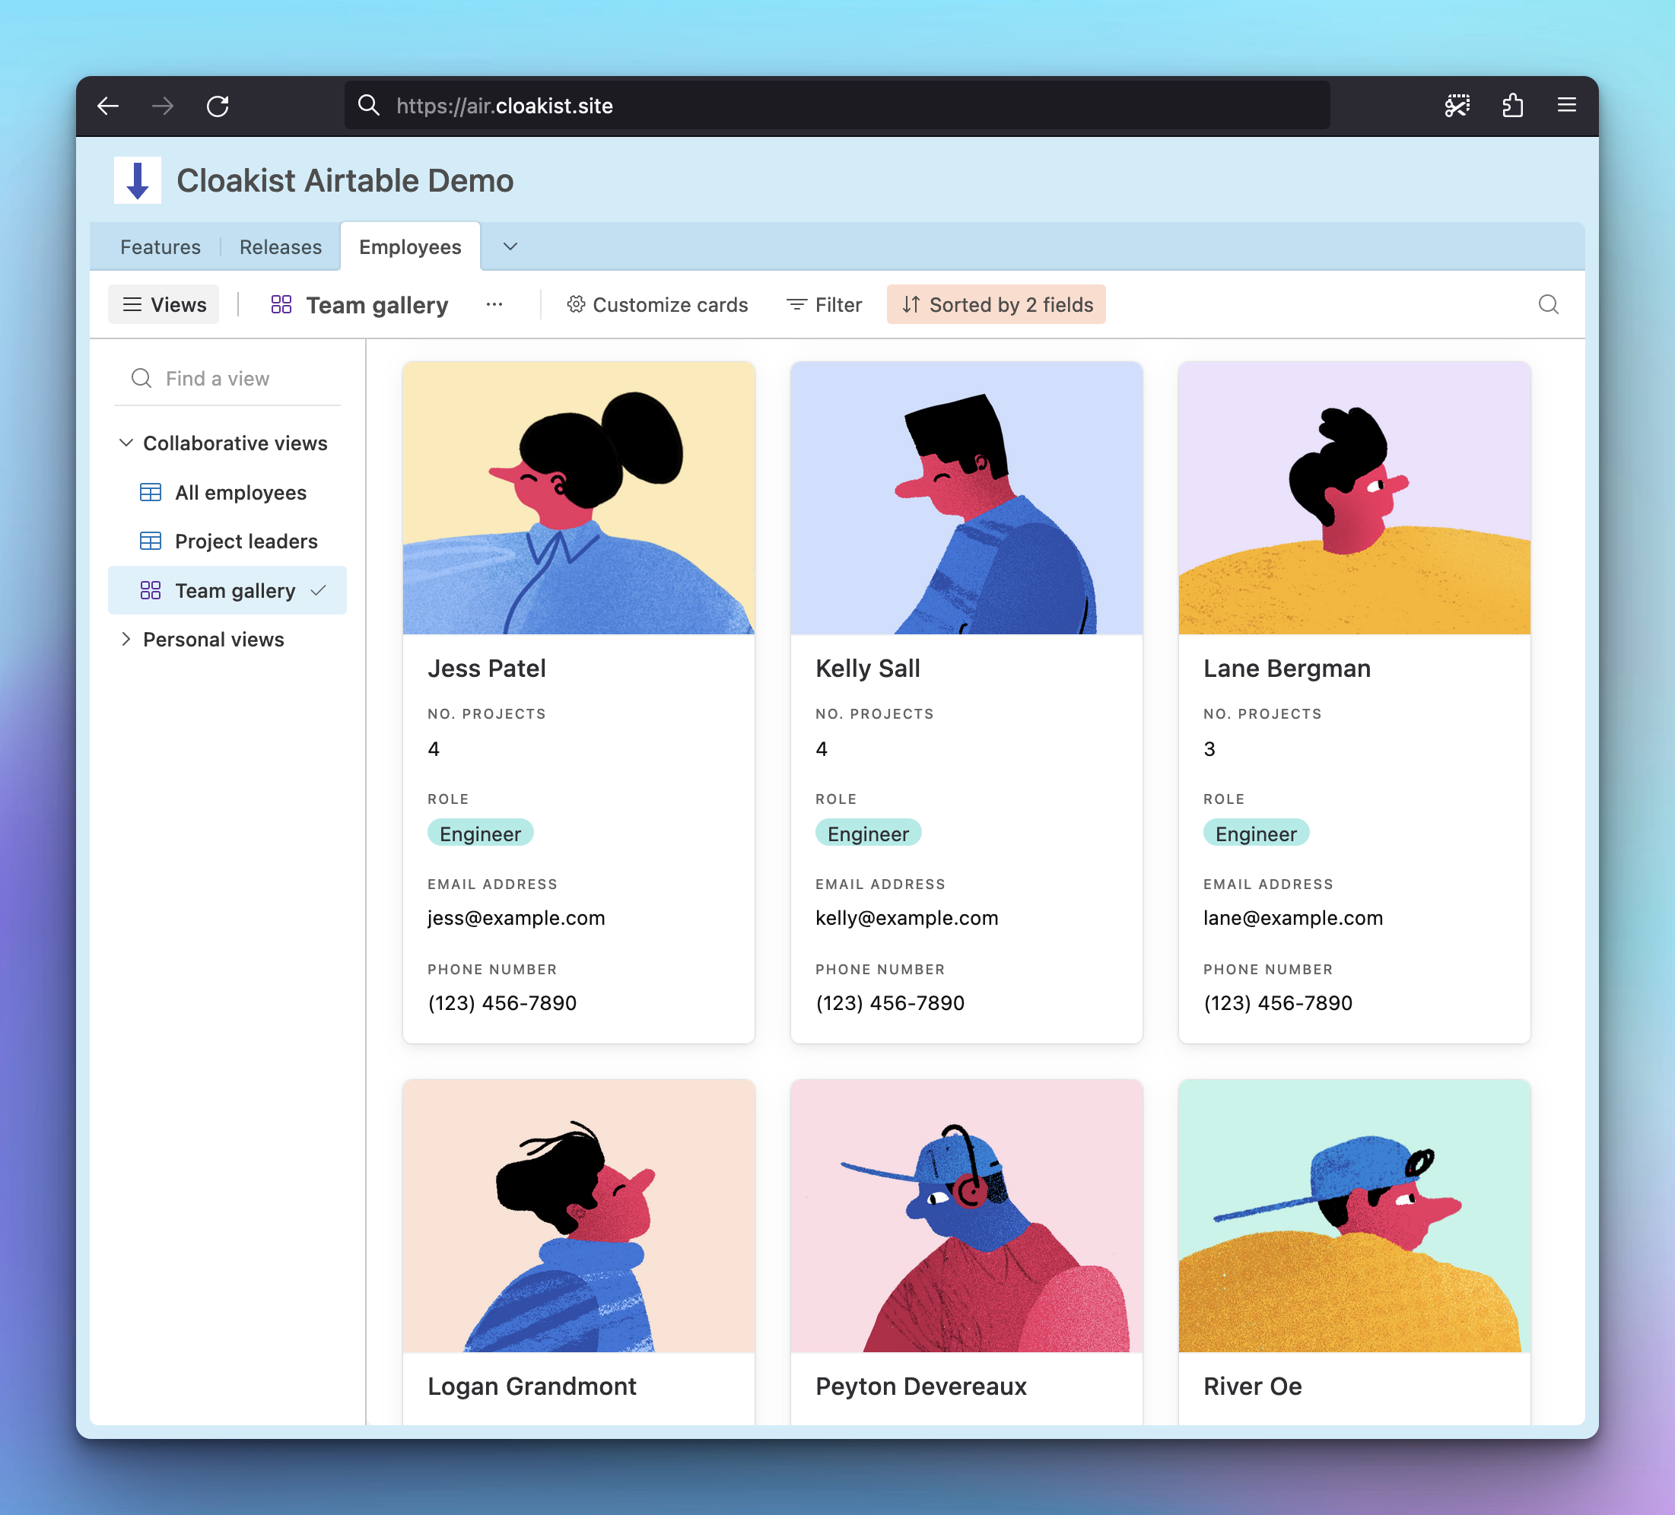
Task: Click the Lane Bergman name
Action: (1287, 669)
